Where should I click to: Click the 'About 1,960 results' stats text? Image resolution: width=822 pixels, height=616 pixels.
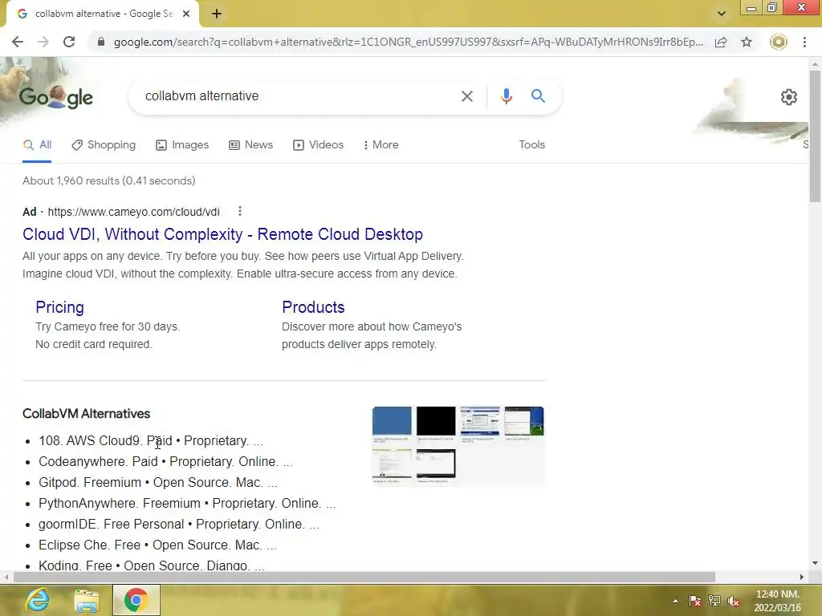(x=109, y=180)
